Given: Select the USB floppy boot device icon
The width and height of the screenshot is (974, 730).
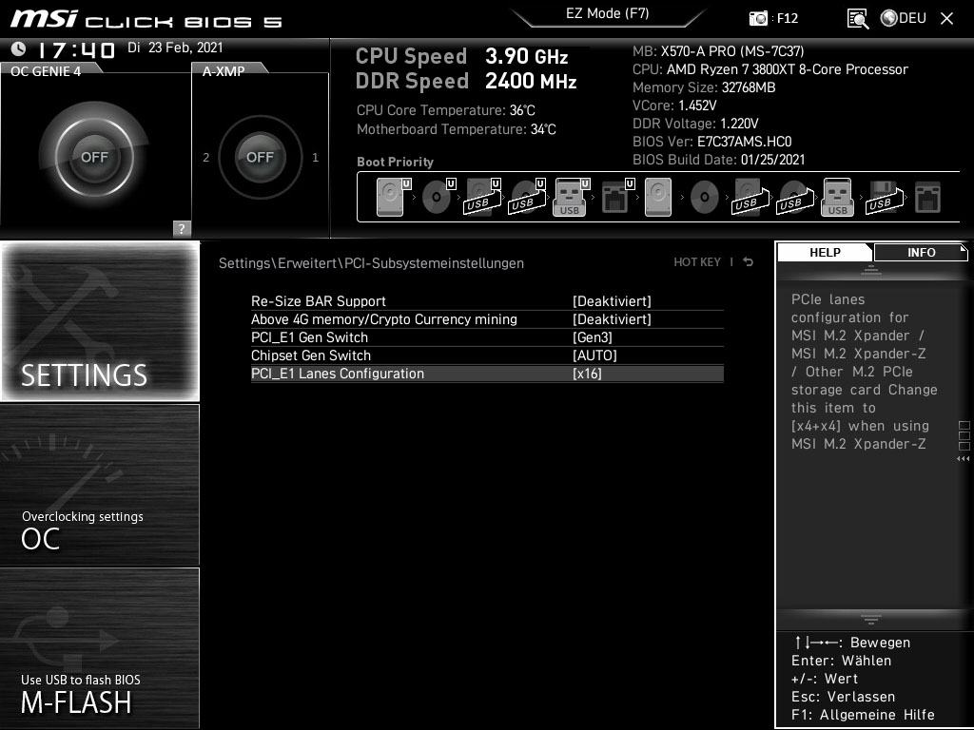Looking at the screenshot, I should 885,198.
